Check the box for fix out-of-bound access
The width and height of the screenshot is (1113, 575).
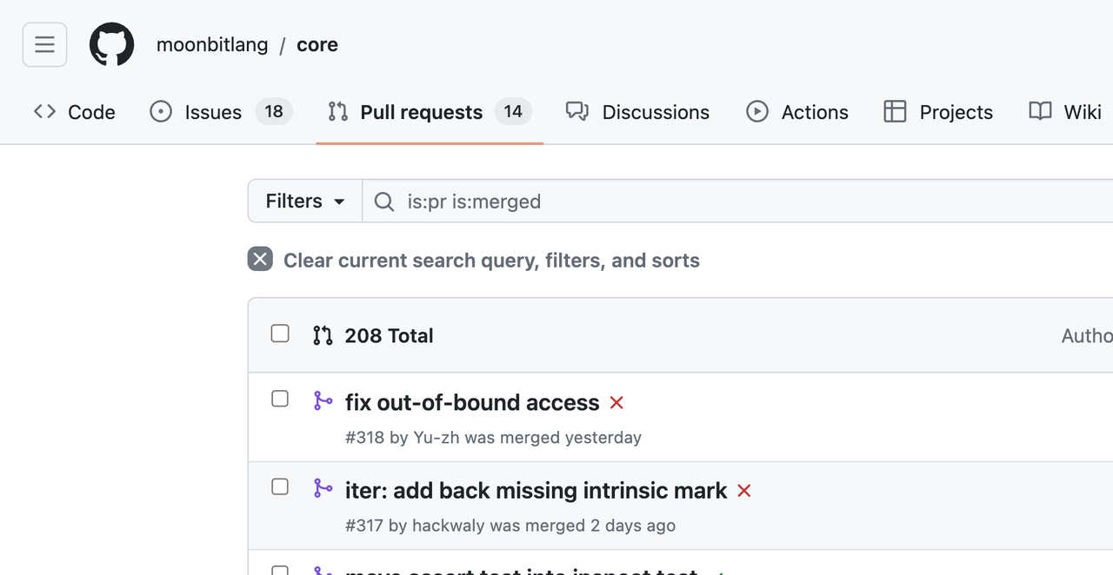(x=280, y=399)
